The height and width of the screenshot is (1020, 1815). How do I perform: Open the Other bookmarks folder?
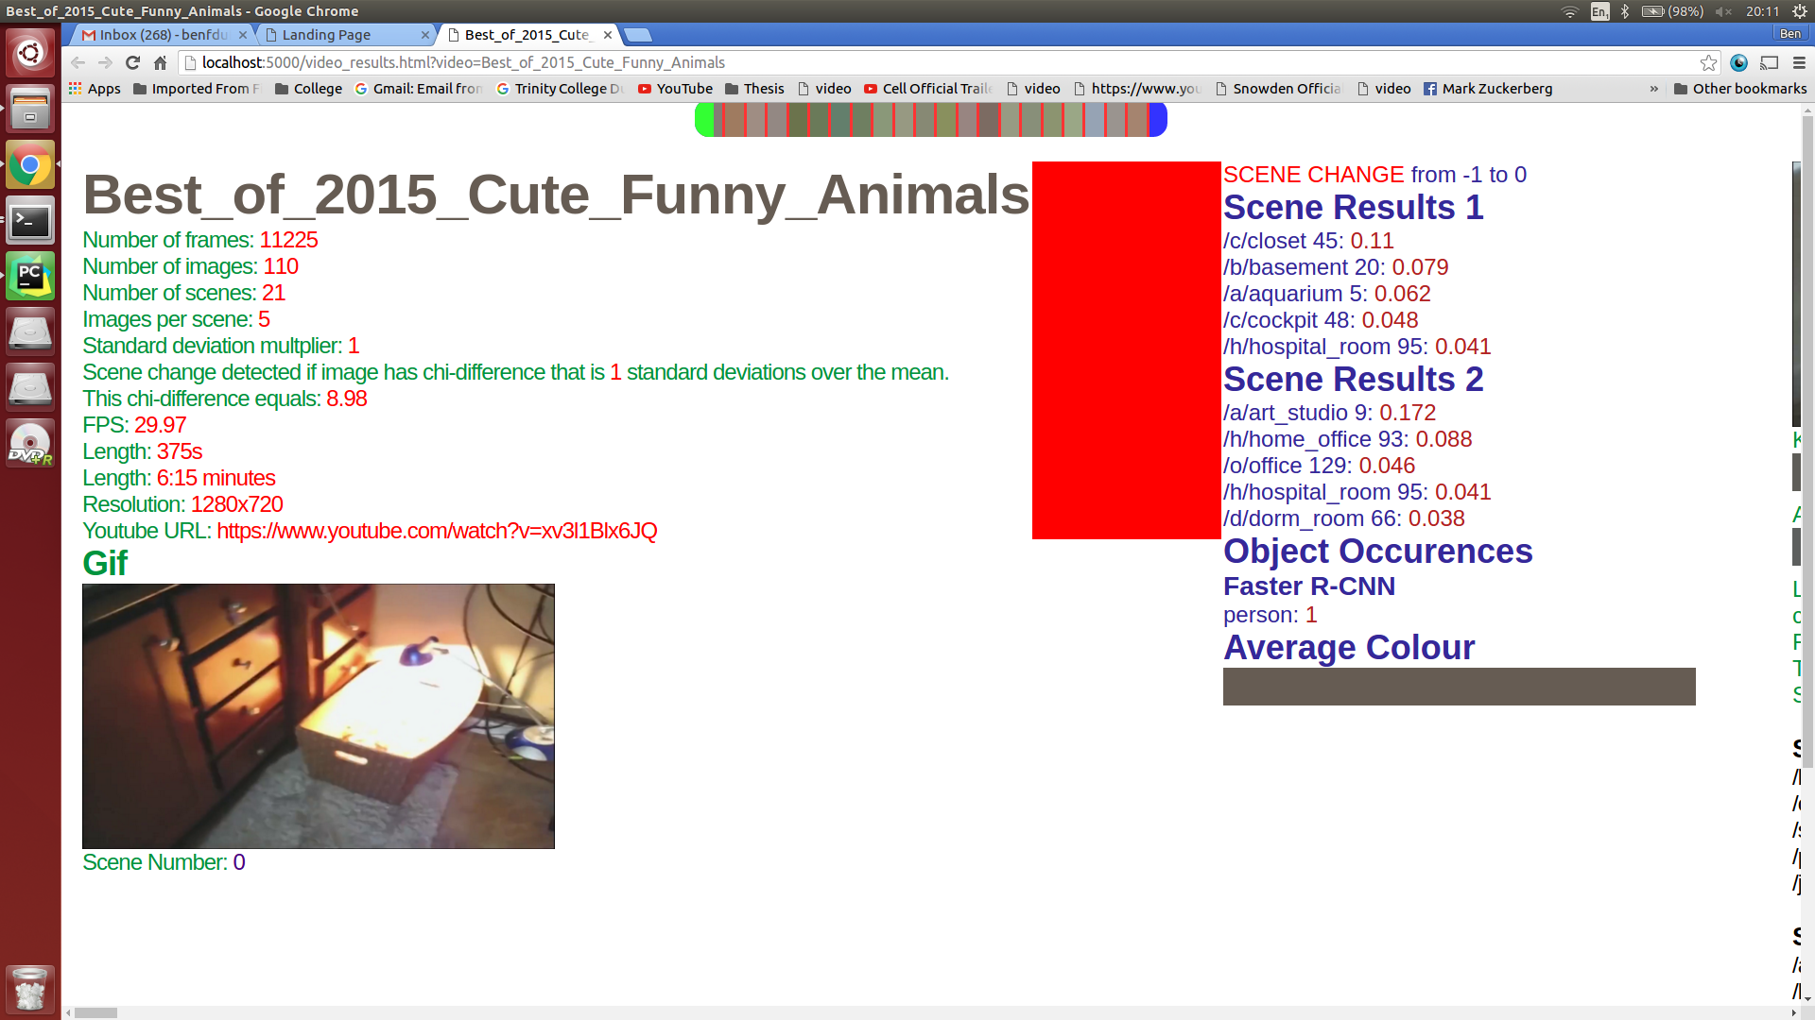tap(1739, 89)
